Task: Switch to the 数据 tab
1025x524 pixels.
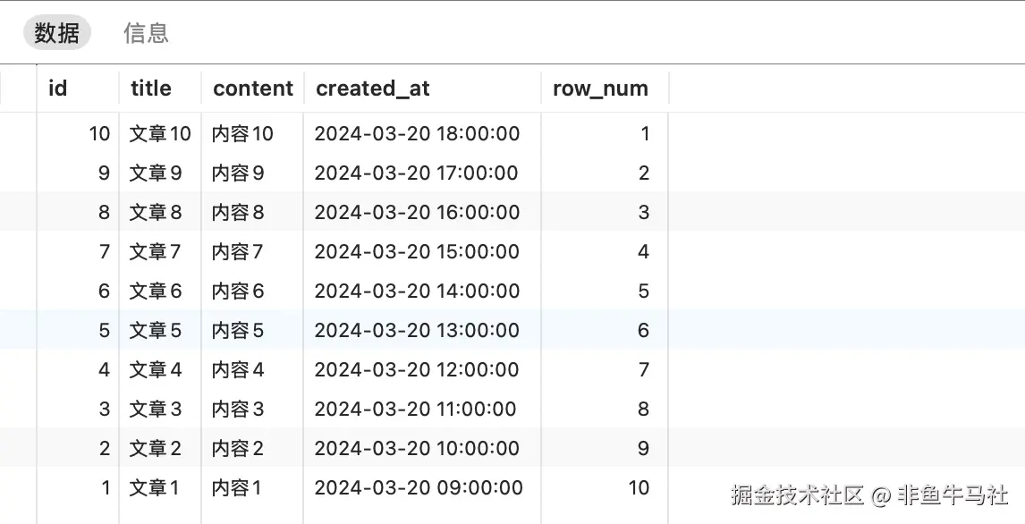Action: (56, 34)
